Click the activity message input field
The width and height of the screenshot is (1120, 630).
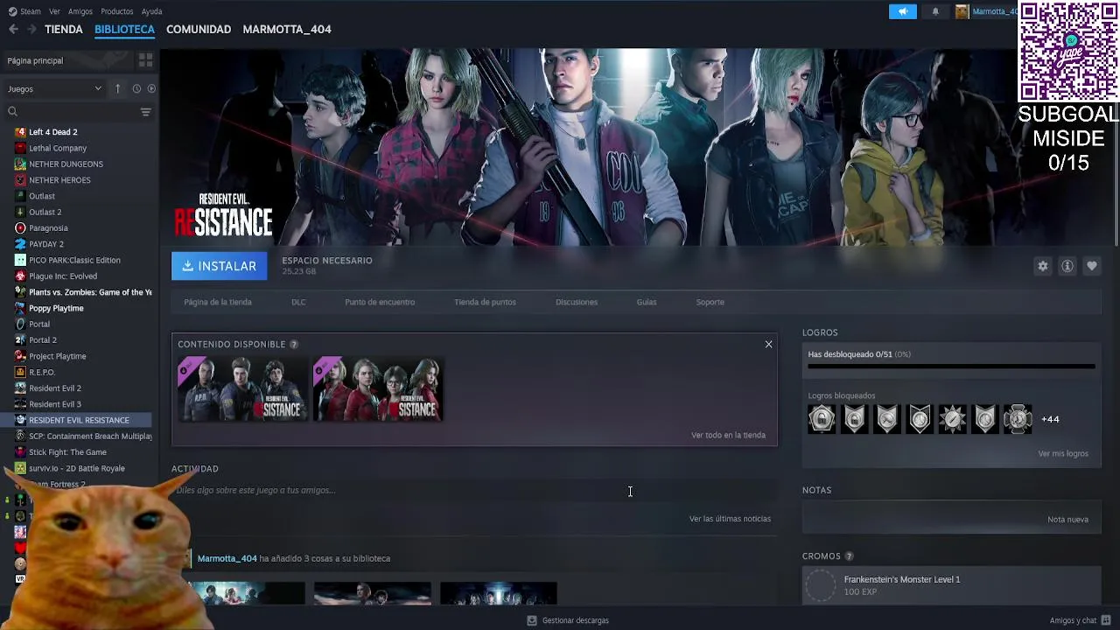[473, 490]
